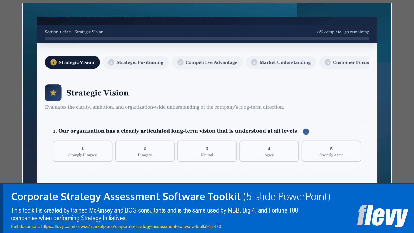The height and width of the screenshot is (233, 414).
Task: Click the flevy logo
Action: (382, 216)
